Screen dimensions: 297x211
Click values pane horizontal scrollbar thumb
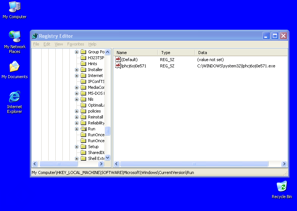(x=194, y=164)
